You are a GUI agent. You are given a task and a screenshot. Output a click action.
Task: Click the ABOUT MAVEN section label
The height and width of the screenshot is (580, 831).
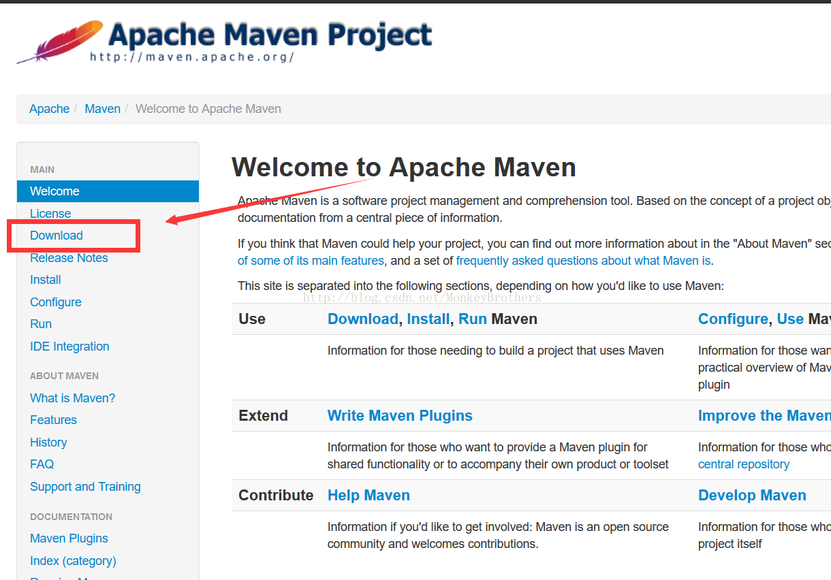pyautogui.click(x=64, y=376)
